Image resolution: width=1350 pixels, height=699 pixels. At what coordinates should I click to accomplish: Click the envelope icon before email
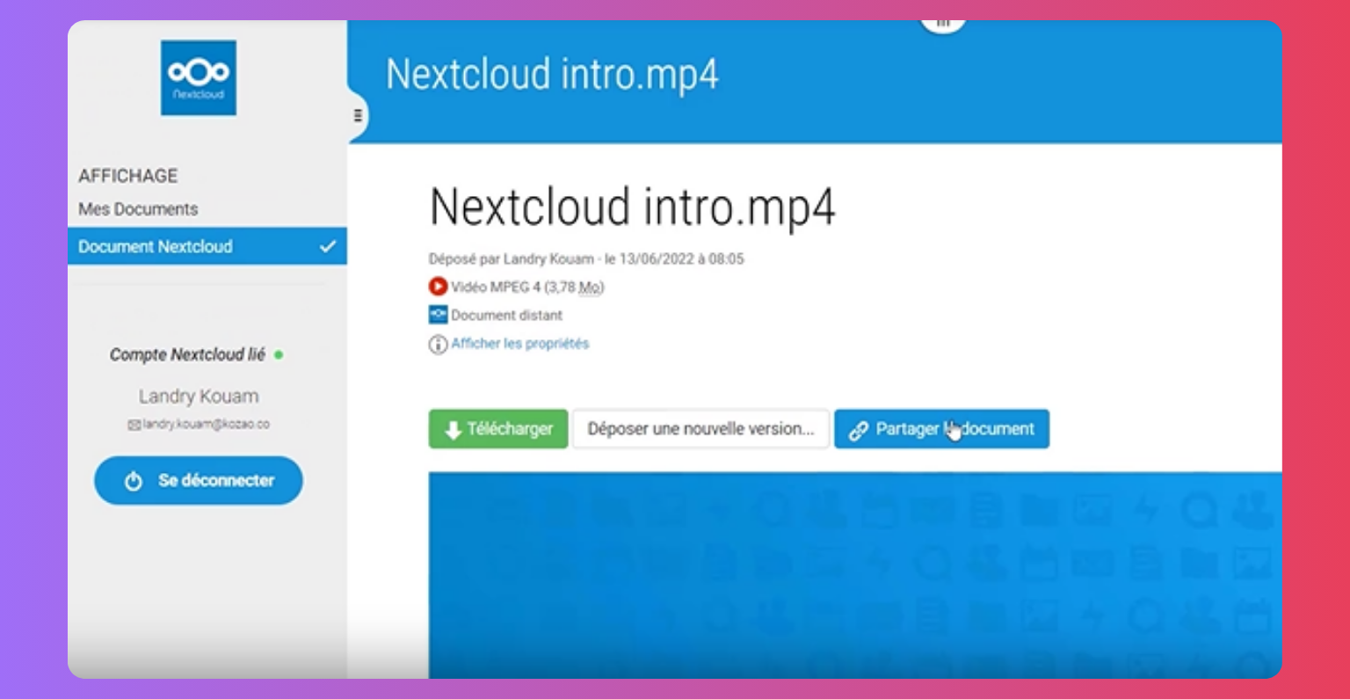click(134, 425)
